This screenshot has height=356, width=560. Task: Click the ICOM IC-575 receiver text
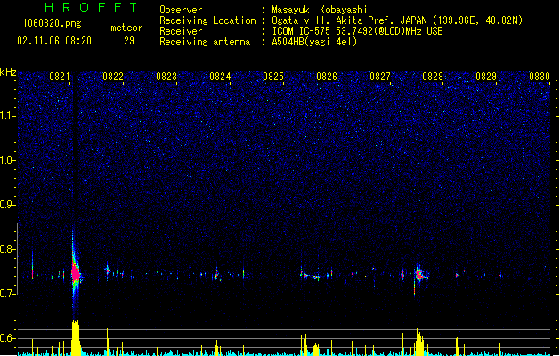tap(358, 31)
